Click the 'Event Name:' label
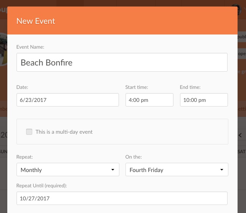 (30, 47)
